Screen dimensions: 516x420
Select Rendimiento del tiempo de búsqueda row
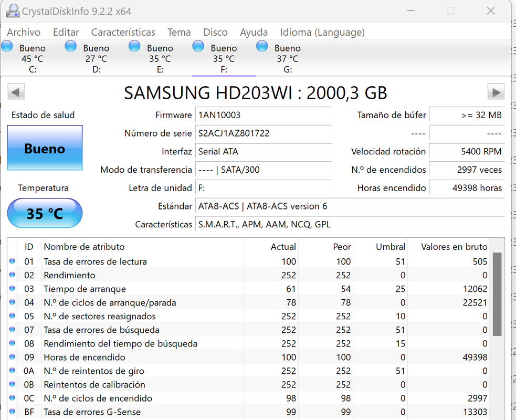click(248, 343)
